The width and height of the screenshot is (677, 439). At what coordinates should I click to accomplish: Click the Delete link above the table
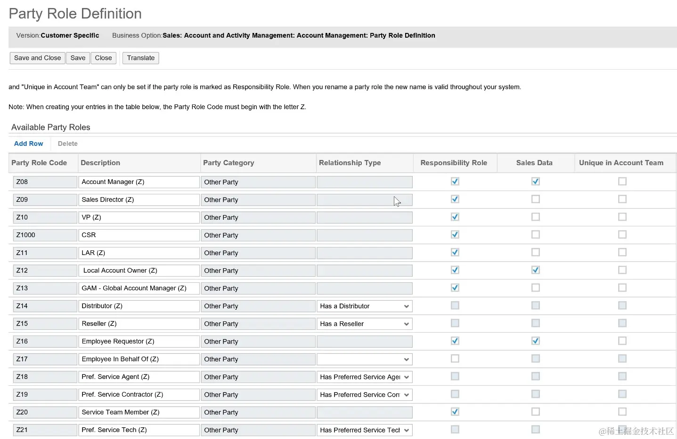[67, 144]
